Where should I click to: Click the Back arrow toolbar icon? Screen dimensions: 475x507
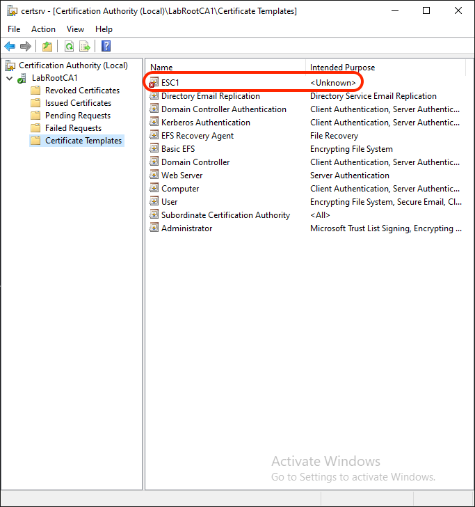click(10, 46)
